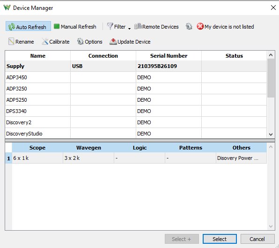Click the Rename device icon
Screen dimensions: 279x248
click(11, 41)
